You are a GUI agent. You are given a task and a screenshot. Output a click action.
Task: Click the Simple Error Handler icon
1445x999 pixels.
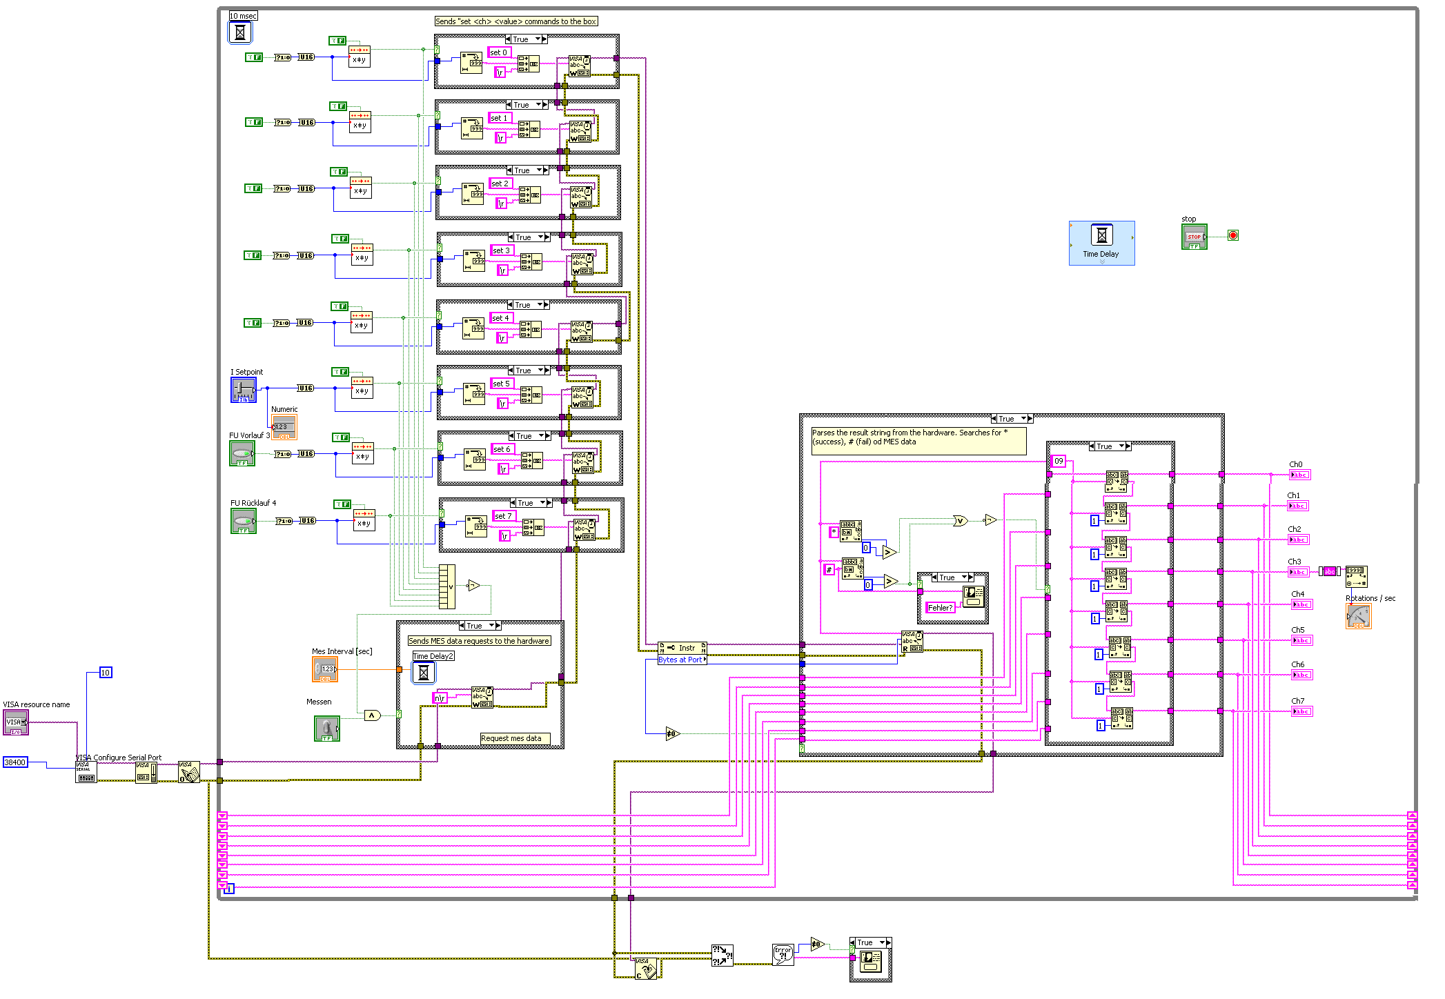pos(783,954)
